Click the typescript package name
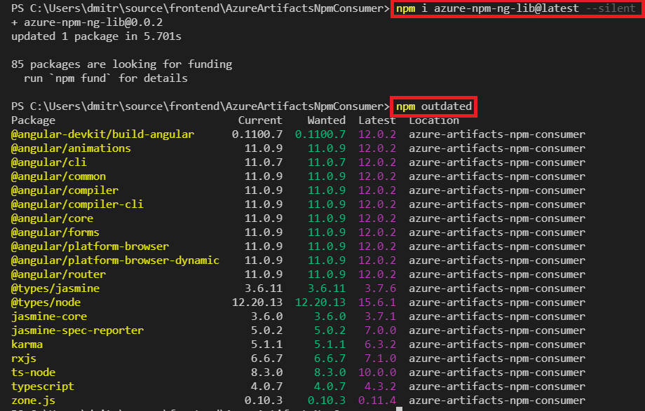The image size is (645, 411). 42,386
